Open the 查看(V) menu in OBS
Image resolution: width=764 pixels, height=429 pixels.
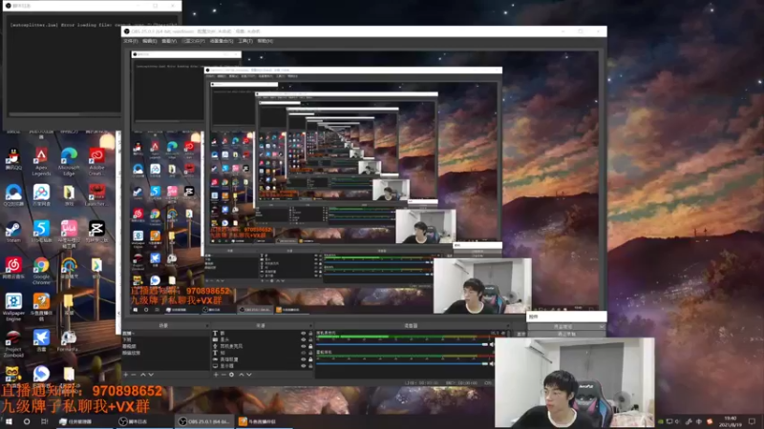click(x=169, y=41)
